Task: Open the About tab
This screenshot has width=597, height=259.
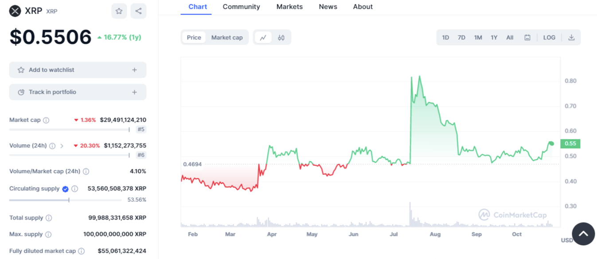Action: 363,7
